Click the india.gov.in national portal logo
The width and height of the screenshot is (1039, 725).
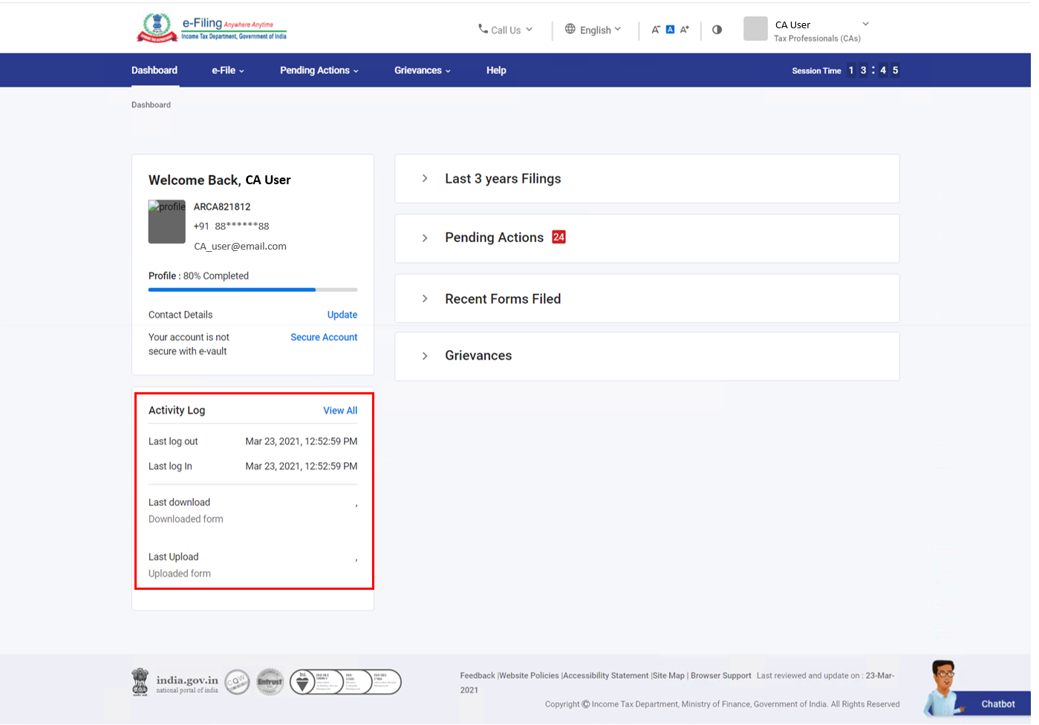point(176,682)
